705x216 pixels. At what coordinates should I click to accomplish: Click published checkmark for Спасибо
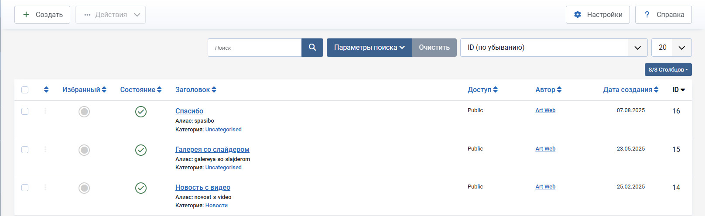(141, 112)
